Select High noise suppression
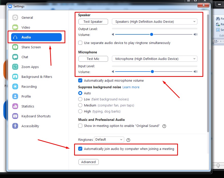 [80, 111]
